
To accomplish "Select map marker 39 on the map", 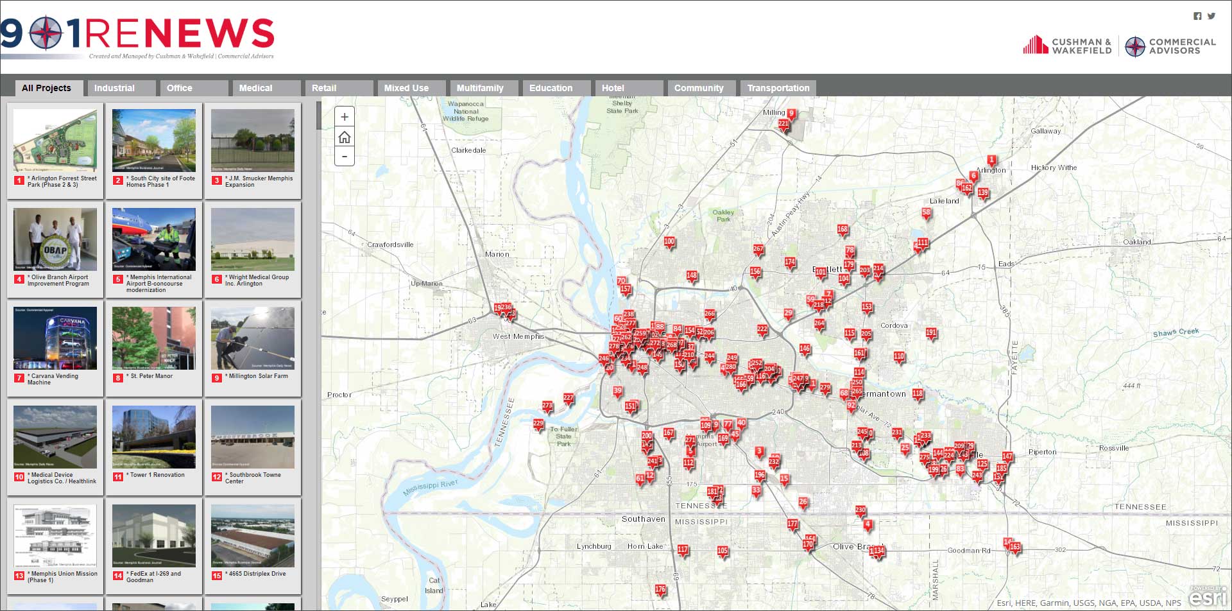I will pyautogui.click(x=617, y=392).
